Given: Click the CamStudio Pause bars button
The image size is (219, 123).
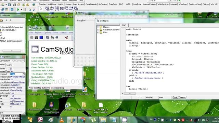Looking at the screenshot, I should pyautogui.click(x=37, y=37).
